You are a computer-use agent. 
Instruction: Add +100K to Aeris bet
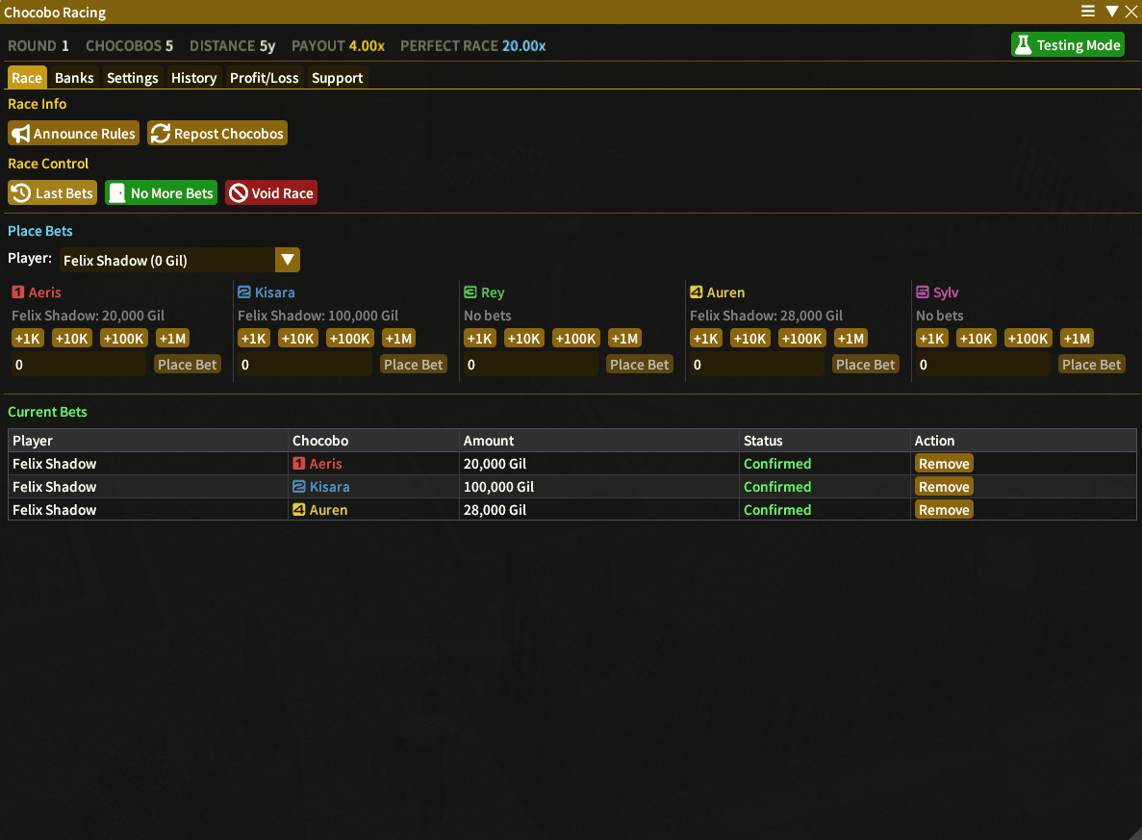tap(124, 338)
